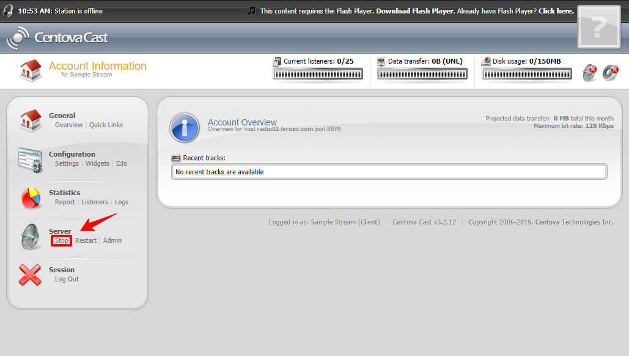Open Quick Links under General

[106, 125]
